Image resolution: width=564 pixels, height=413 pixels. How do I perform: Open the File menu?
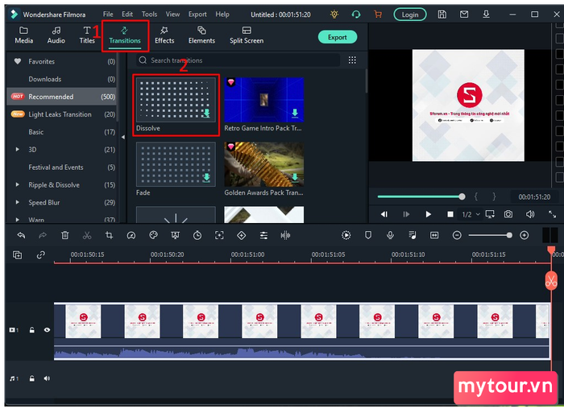pyautogui.click(x=108, y=14)
